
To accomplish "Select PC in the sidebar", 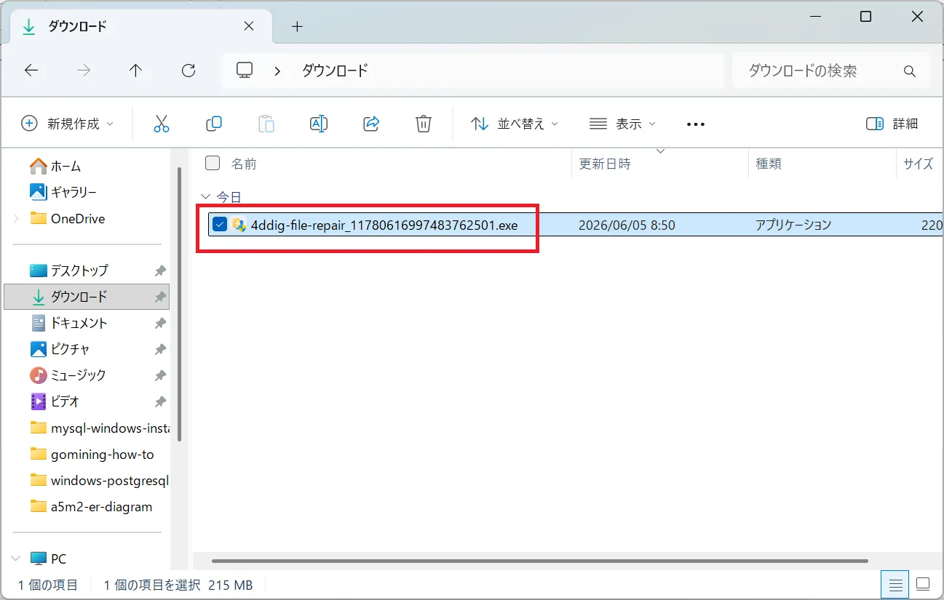I will [58, 559].
